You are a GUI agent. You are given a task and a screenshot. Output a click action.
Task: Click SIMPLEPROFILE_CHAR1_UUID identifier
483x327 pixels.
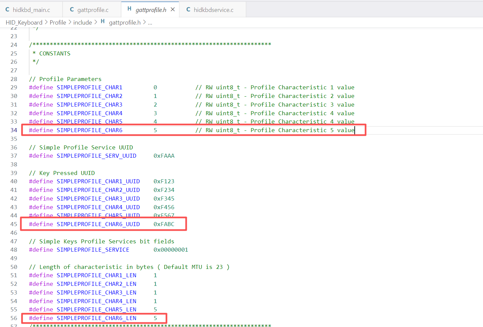pos(98,181)
